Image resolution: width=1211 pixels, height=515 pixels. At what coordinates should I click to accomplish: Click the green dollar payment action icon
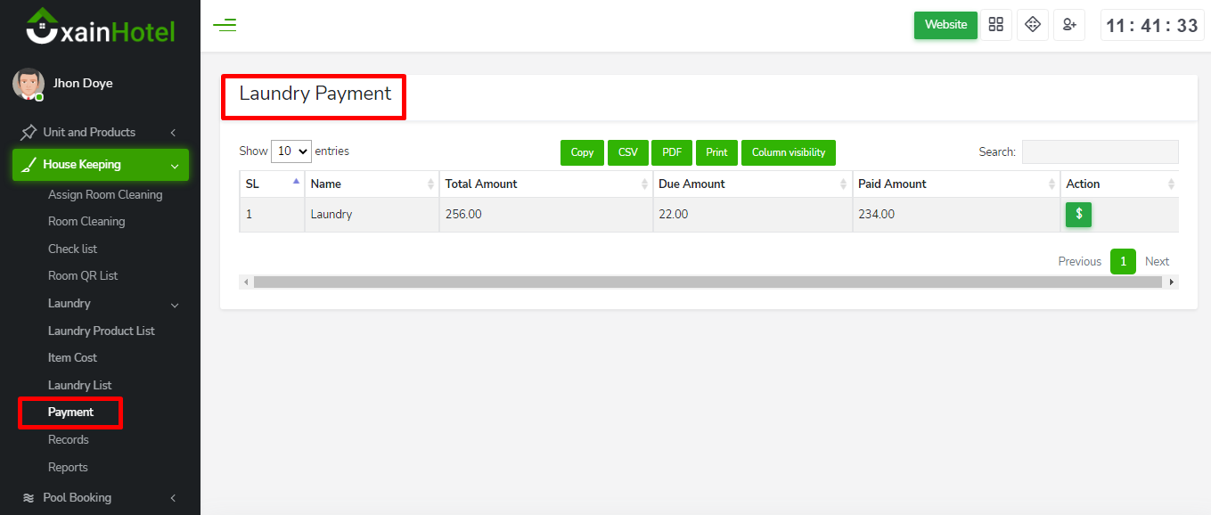(1078, 214)
